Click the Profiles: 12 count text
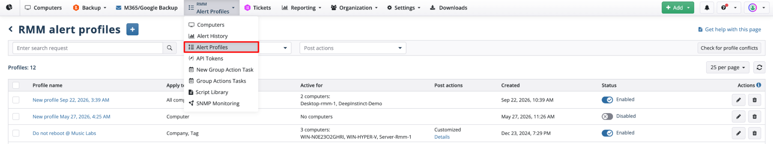773x144 pixels. pyautogui.click(x=22, y=68)
